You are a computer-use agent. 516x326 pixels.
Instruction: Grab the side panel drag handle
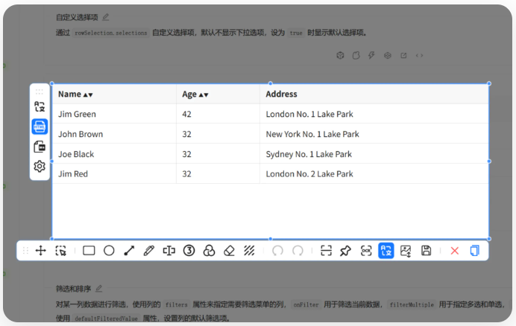(40, 92)
